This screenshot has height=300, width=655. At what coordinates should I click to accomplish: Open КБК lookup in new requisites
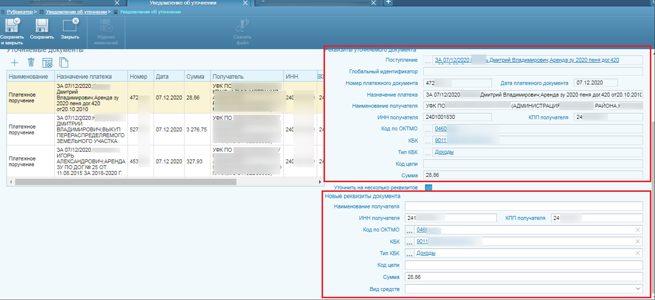click(409, 242)
